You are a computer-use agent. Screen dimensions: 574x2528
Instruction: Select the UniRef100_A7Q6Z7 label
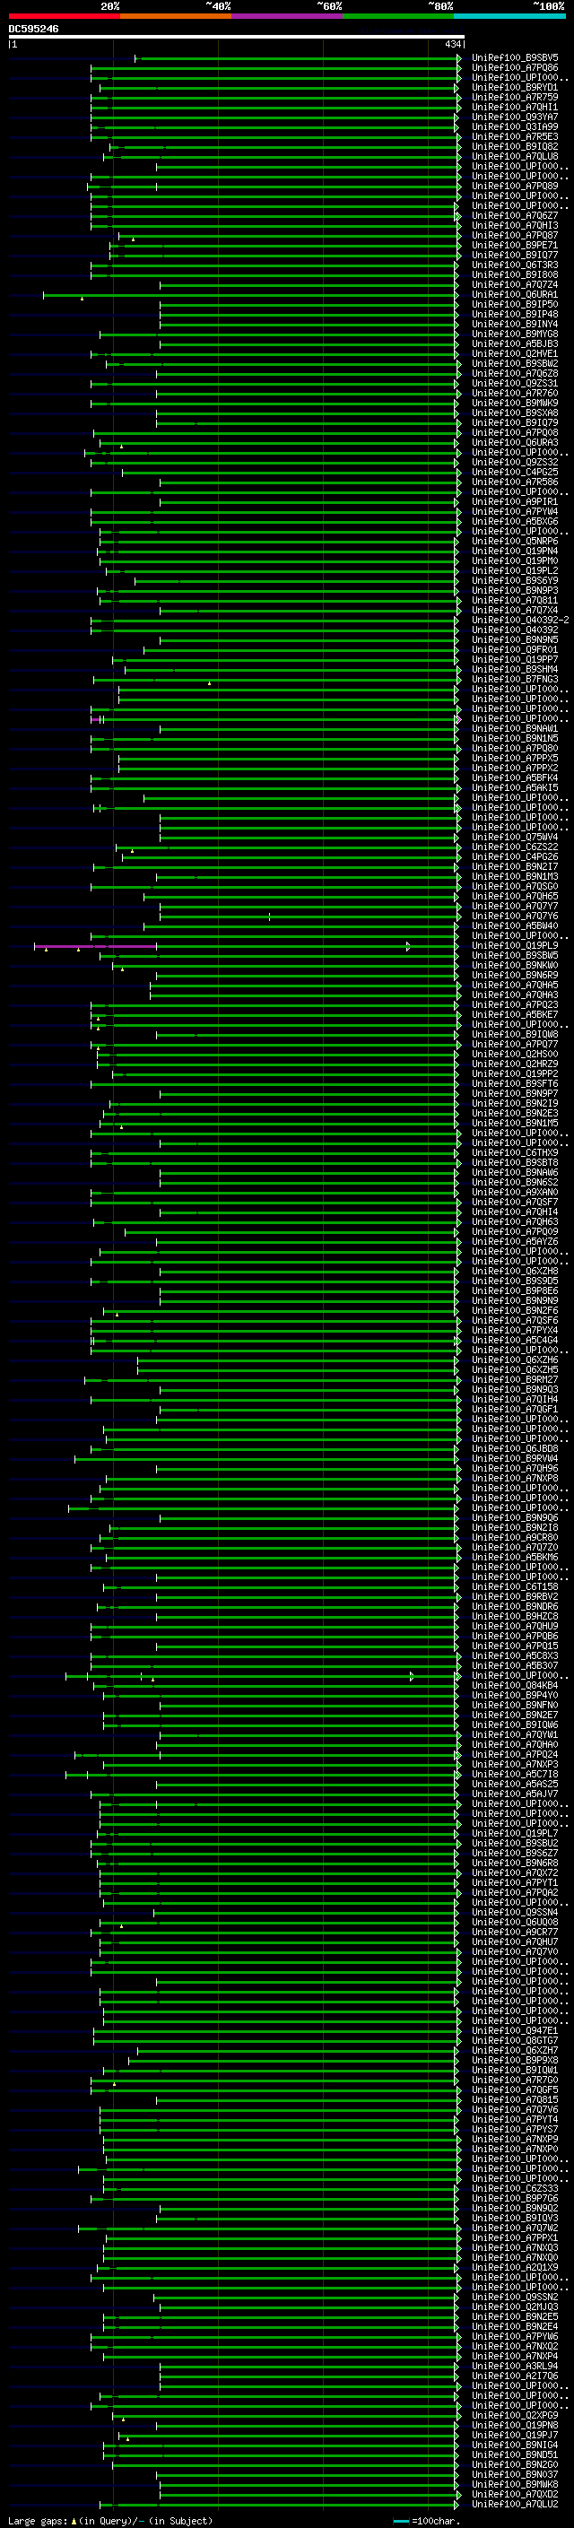point(514,216)
